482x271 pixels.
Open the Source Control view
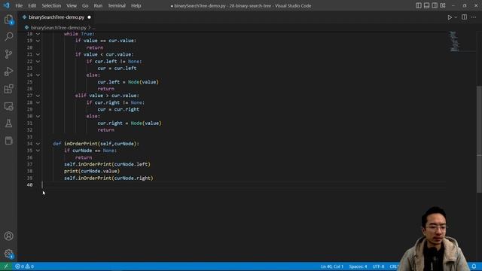pyautogui.click(x=8, y=54)
